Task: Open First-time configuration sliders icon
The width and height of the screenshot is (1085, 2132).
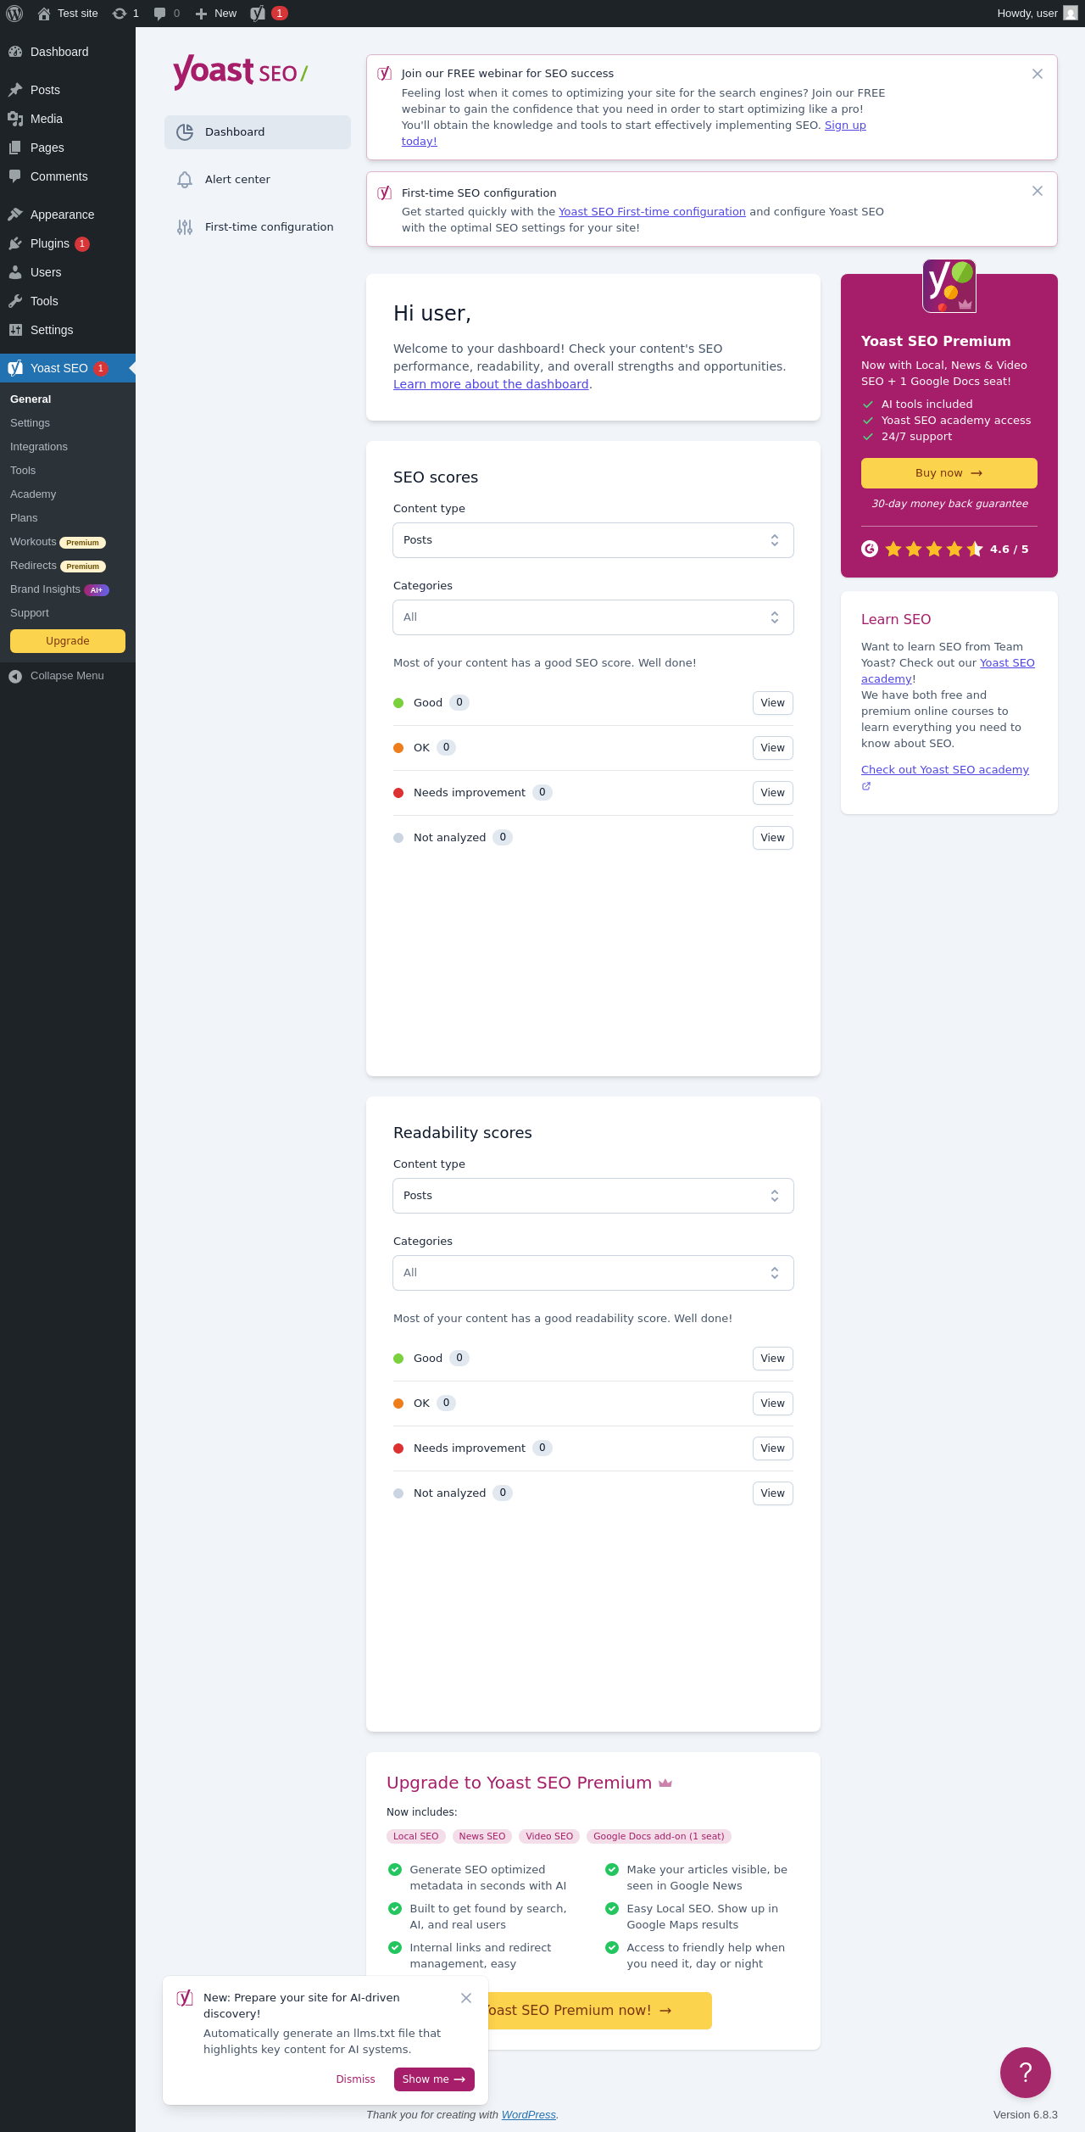Action: 185,227
